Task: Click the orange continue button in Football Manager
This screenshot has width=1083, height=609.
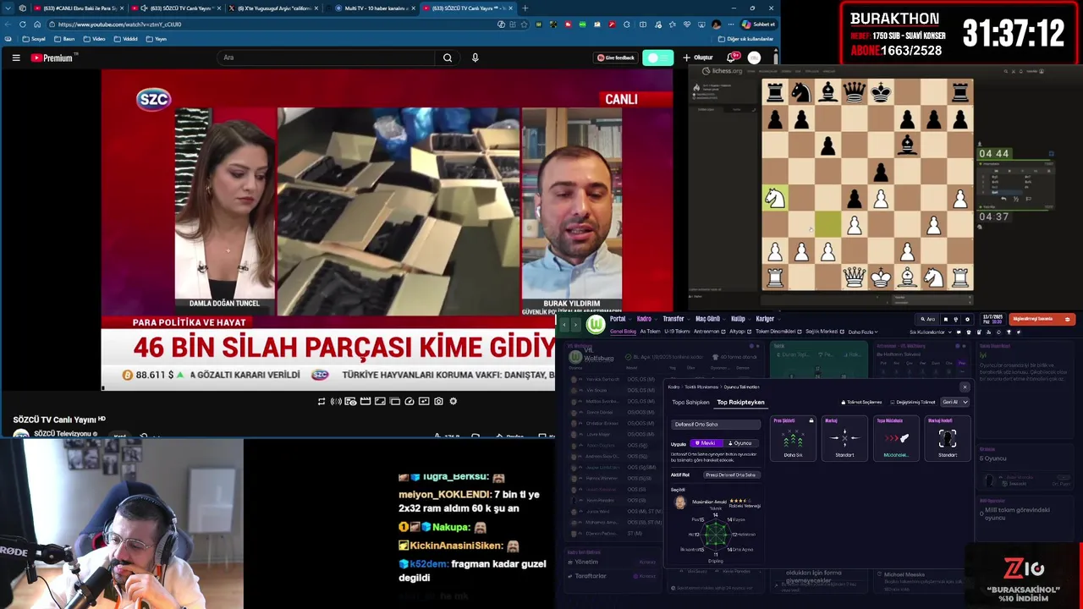Action: tap(1042, 319)
